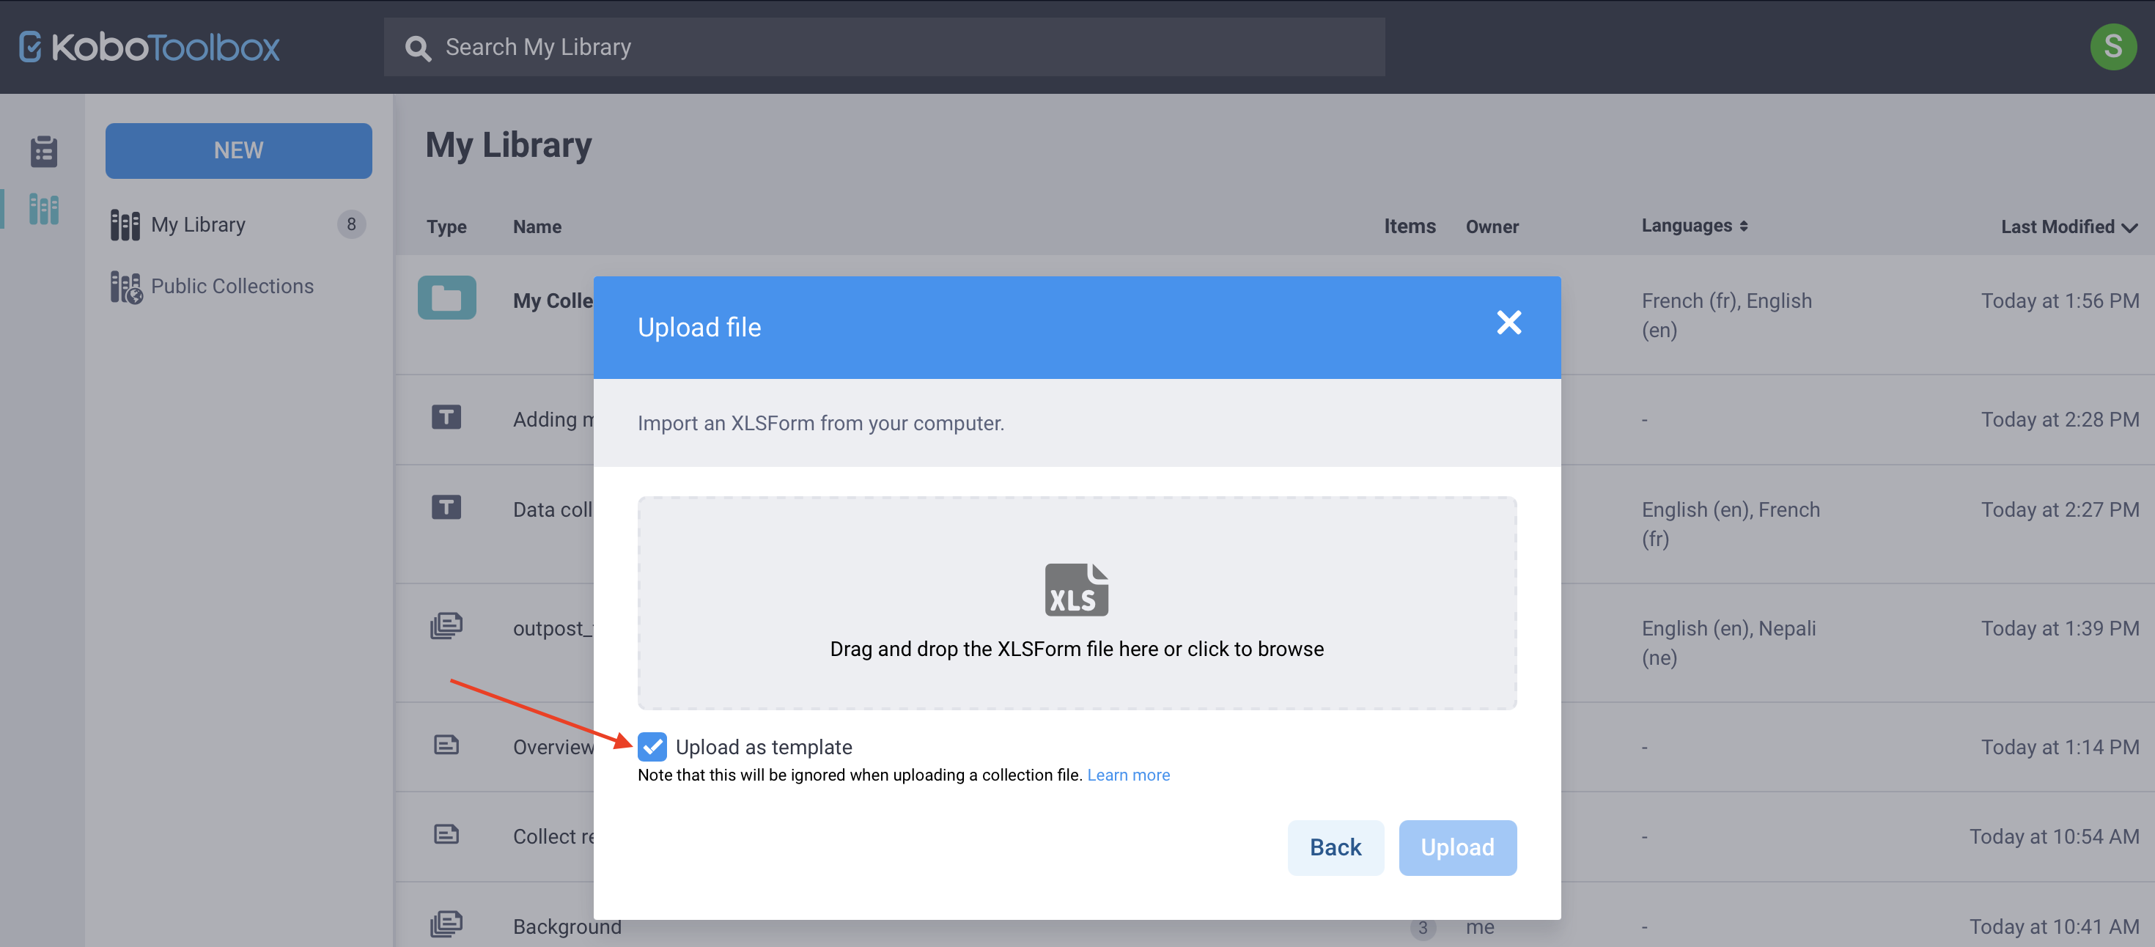Click the search magnifying glass icon
The width and height of the screenshot is (2155, 947).
coord(419,48)
